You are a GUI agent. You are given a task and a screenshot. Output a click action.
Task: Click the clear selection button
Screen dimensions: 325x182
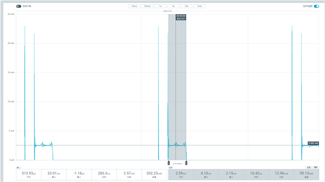(x=316, y=167)
